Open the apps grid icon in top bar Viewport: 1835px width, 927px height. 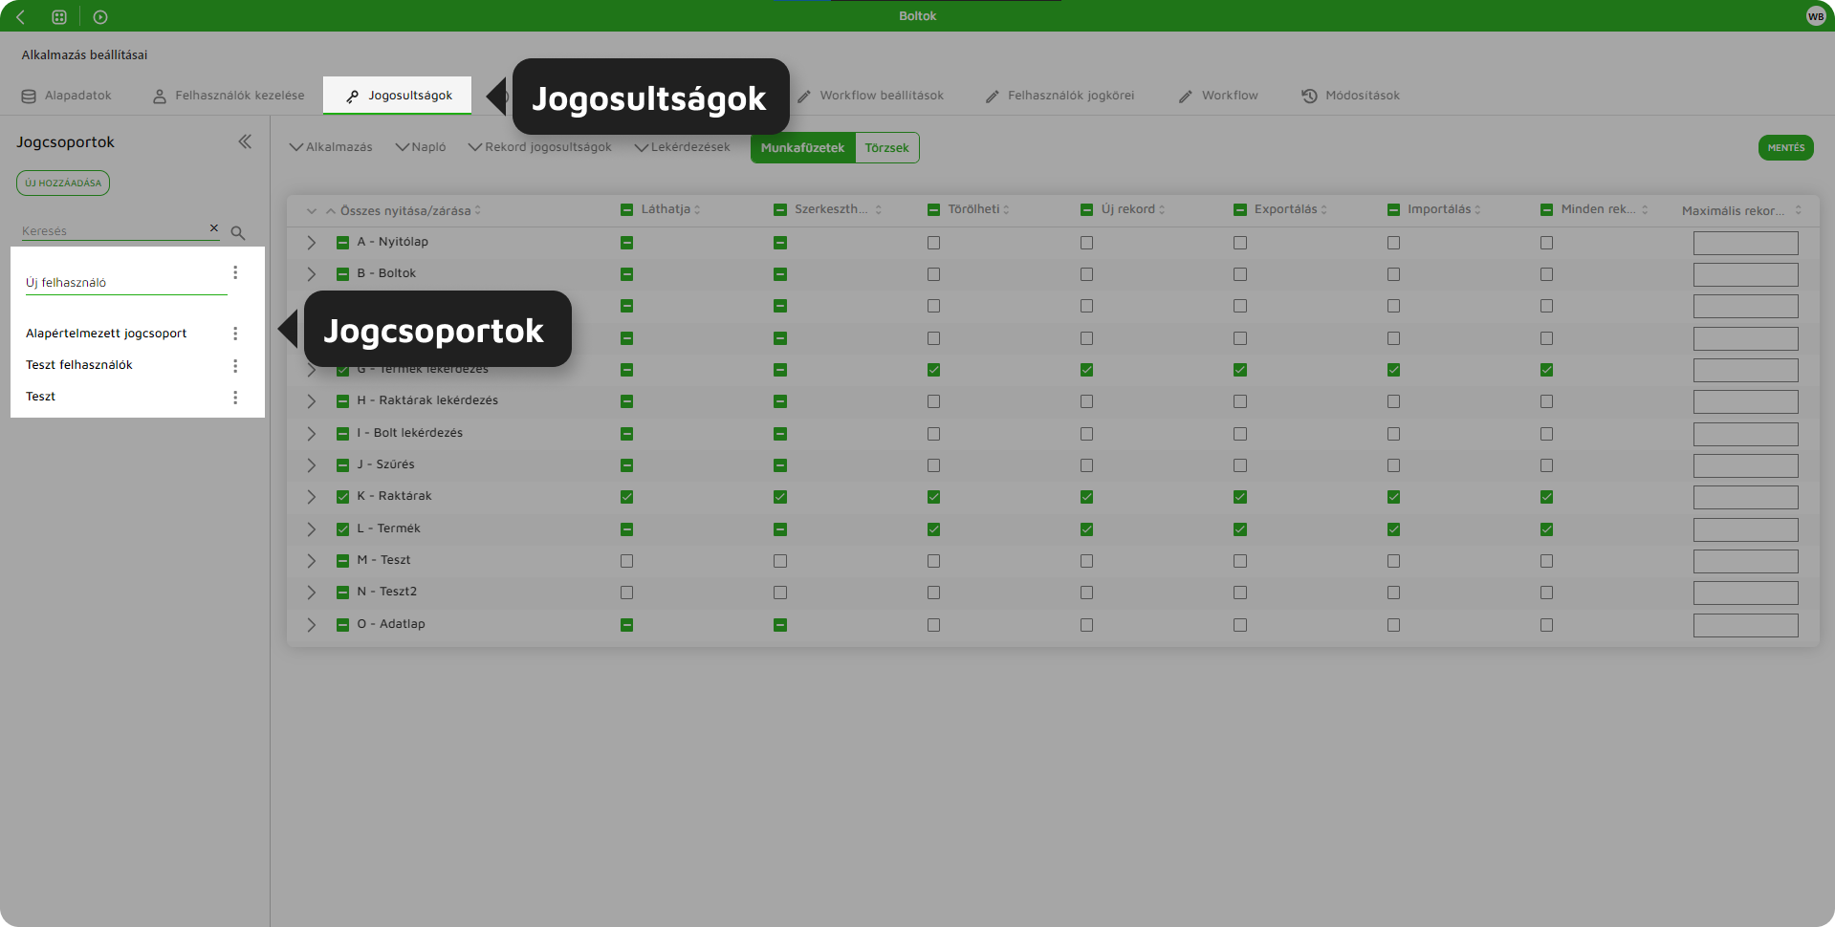tap(59, 16)
